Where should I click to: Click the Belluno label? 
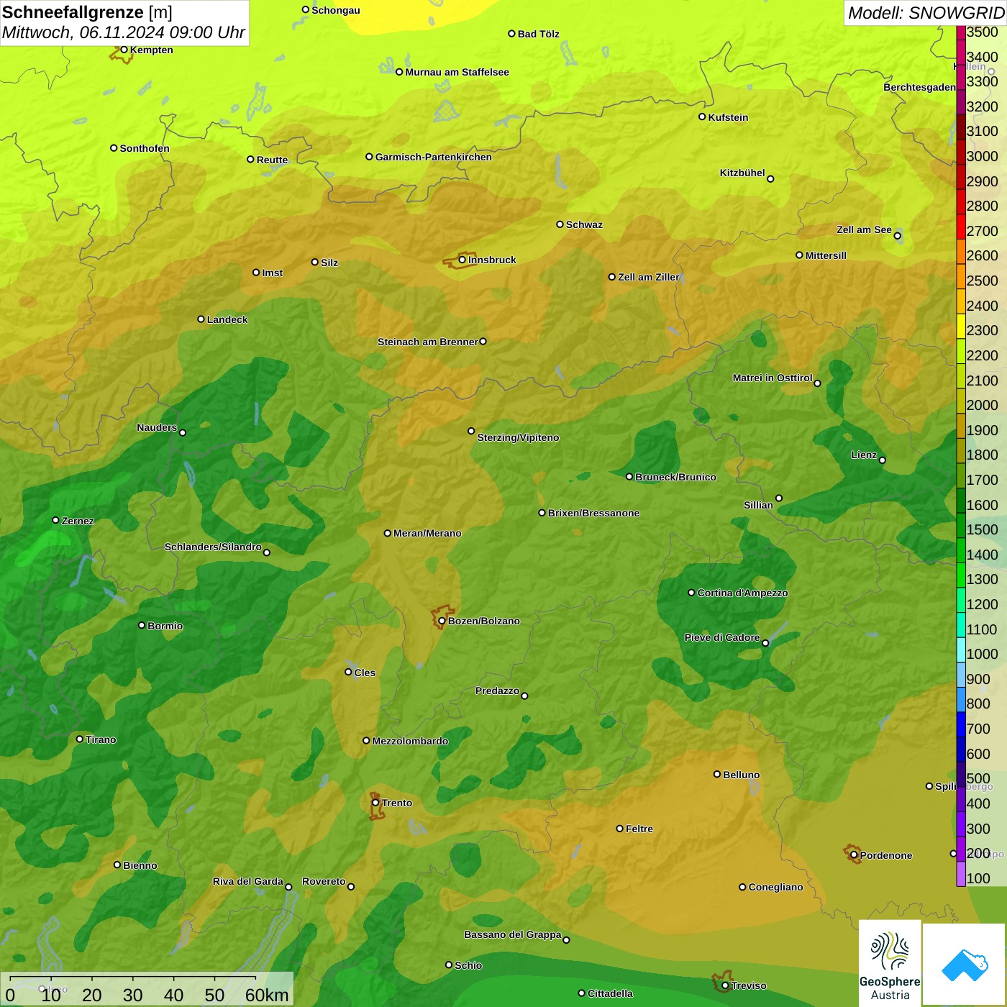pos(742,775)
